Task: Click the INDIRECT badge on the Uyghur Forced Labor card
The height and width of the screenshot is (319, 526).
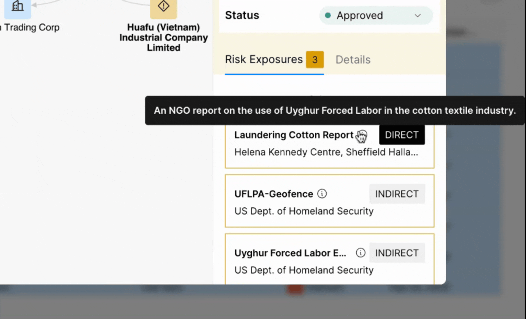Action: coord(397,253)
